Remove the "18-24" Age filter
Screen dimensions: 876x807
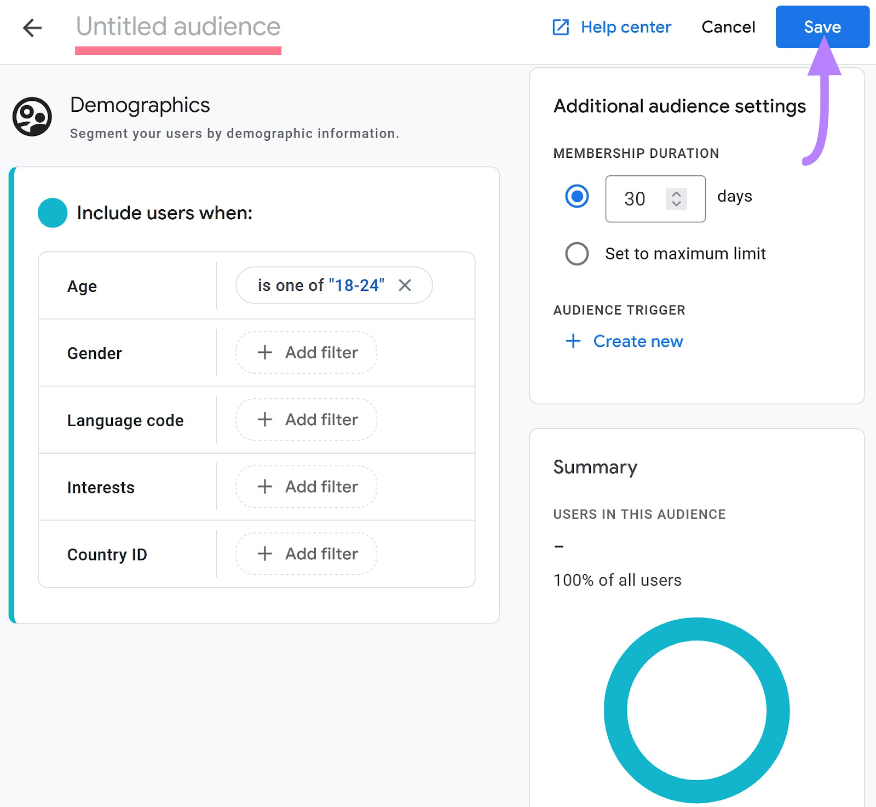(405, 285)
